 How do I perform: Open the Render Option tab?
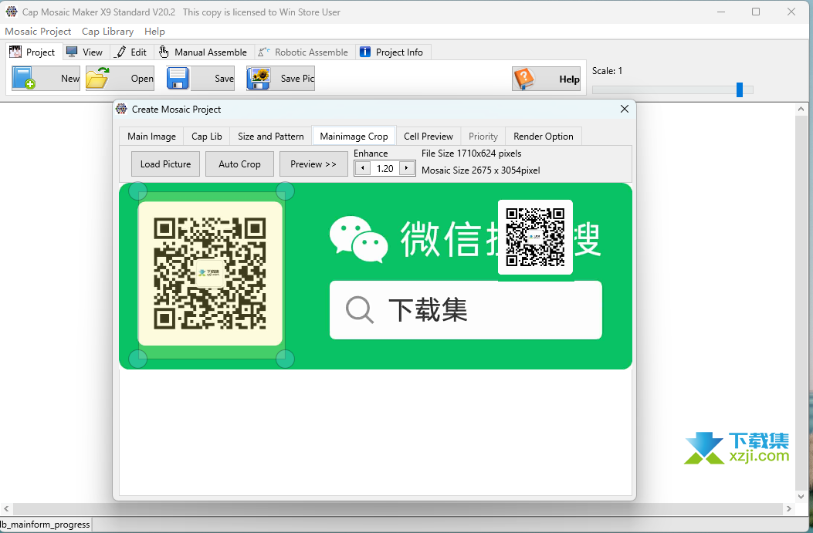pos(544,137)
